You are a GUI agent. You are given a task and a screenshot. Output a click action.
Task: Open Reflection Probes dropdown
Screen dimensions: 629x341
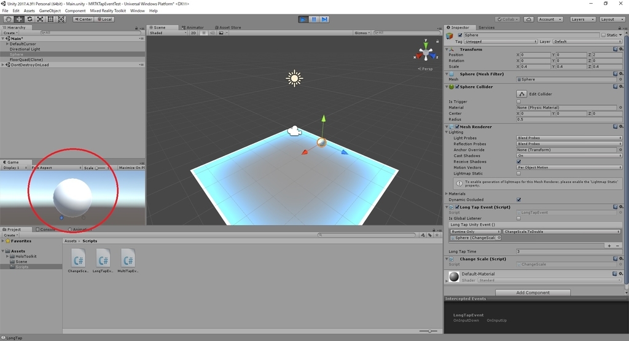point(569,144)
